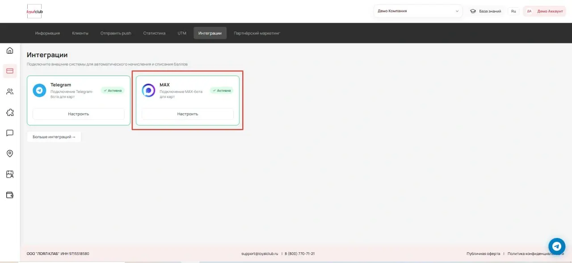
Task: Open Политика конфиденциальности link
Action: pyautogui.click(x=535, y=254)
